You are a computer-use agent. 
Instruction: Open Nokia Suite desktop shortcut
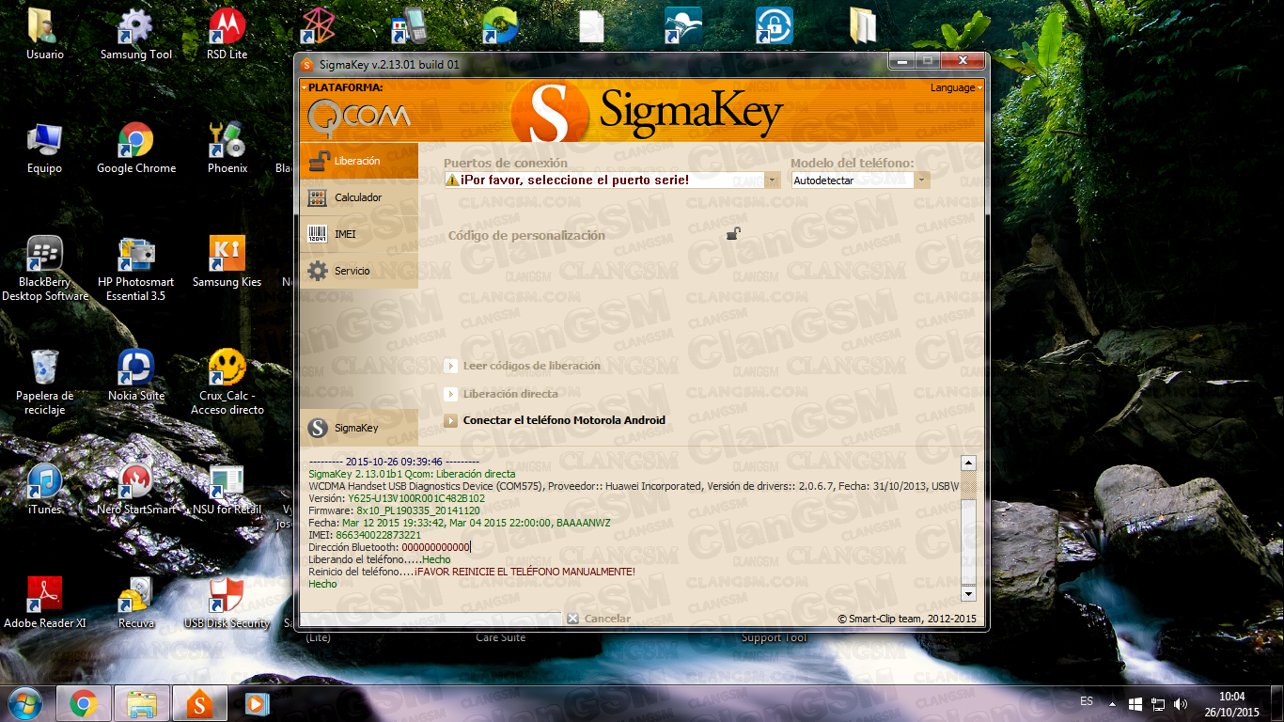pos(136,375)
